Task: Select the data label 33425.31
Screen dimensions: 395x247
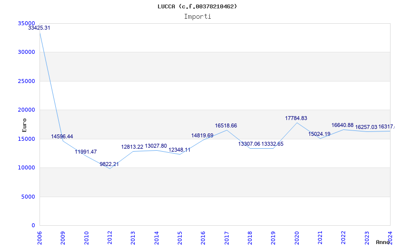Action: click(x=39, y=28)
